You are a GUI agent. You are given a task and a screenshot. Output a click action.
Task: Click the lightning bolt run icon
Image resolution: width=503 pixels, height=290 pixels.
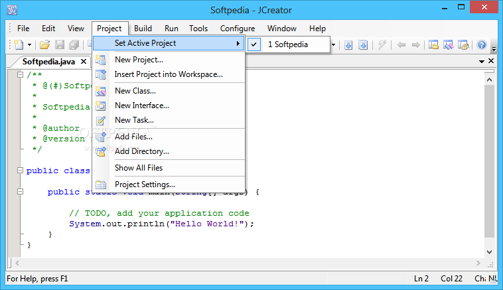point(382,45)
